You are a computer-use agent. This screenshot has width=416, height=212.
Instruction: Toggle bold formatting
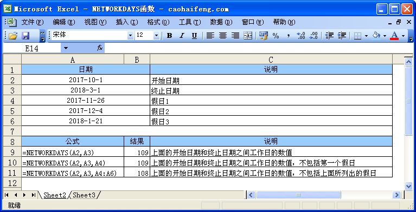tap(169, 36)
